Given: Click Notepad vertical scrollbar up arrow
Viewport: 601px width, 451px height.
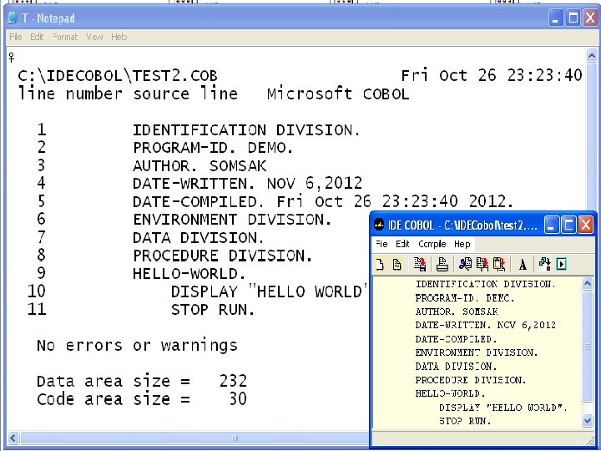Looking at the screenshot, I should tap(592, 56).
